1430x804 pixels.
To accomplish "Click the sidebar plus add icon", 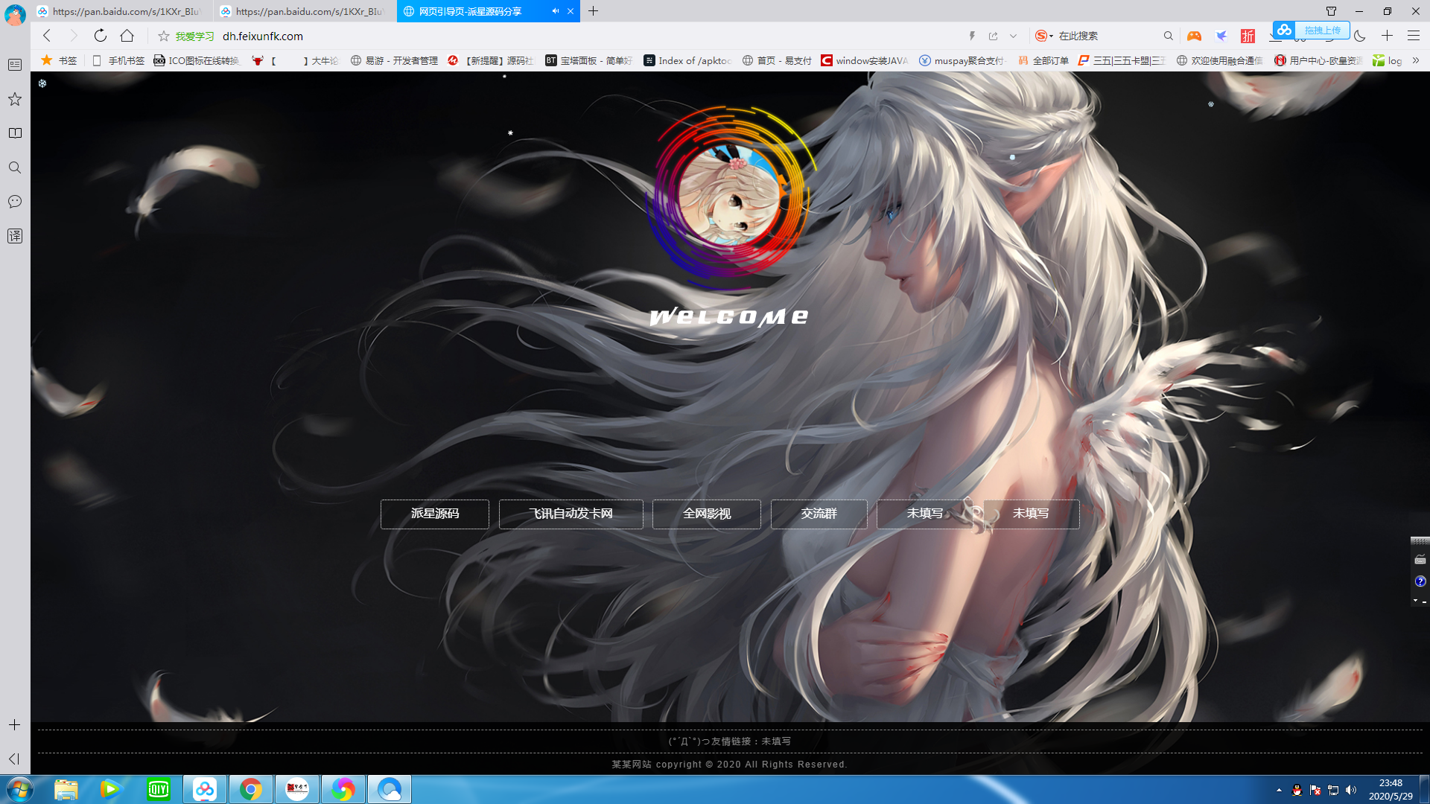I will (14, 724).
